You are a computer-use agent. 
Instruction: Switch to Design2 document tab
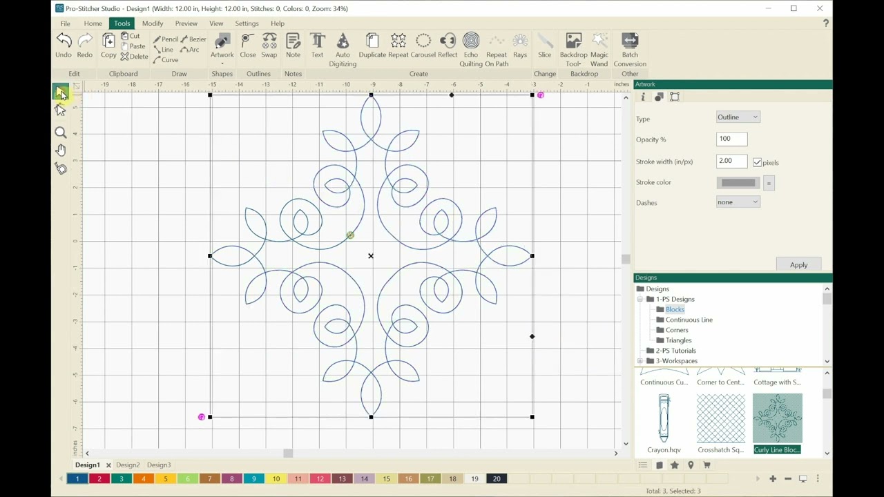point(128,465)
